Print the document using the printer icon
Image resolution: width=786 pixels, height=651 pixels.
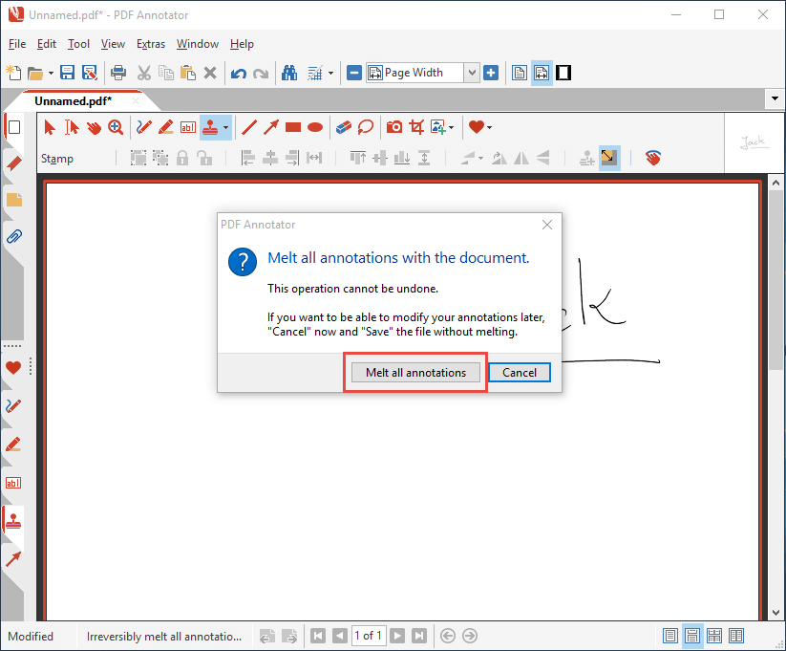pyautogui.click(x=118, y=73)
